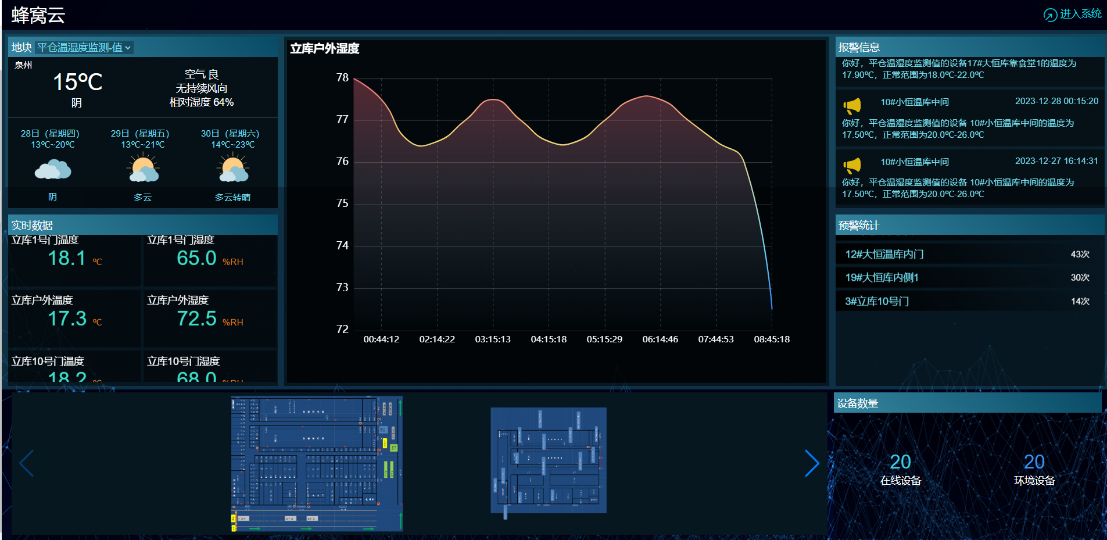This screenshot has width=1107, height=540.
Task: Click the 04:15:18 time axis label
Action: (x=549, y=339)
